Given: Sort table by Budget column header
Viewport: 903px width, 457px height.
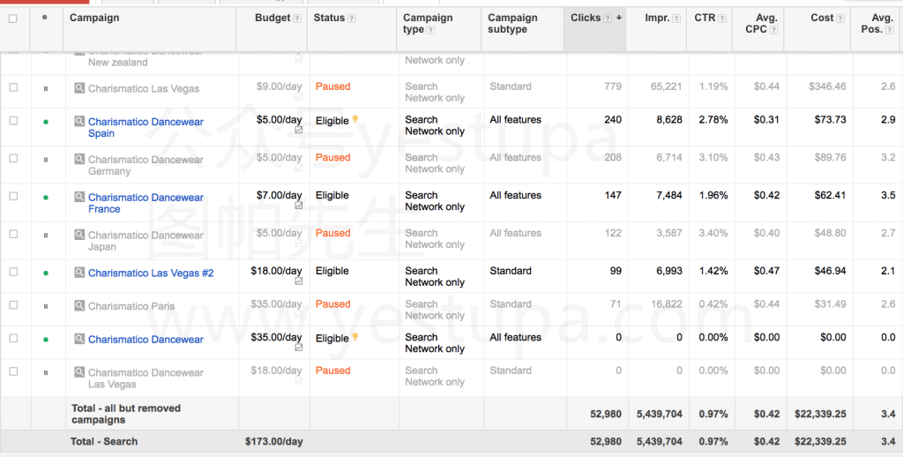Looking at the screenshot, I should tap(272, 18).
